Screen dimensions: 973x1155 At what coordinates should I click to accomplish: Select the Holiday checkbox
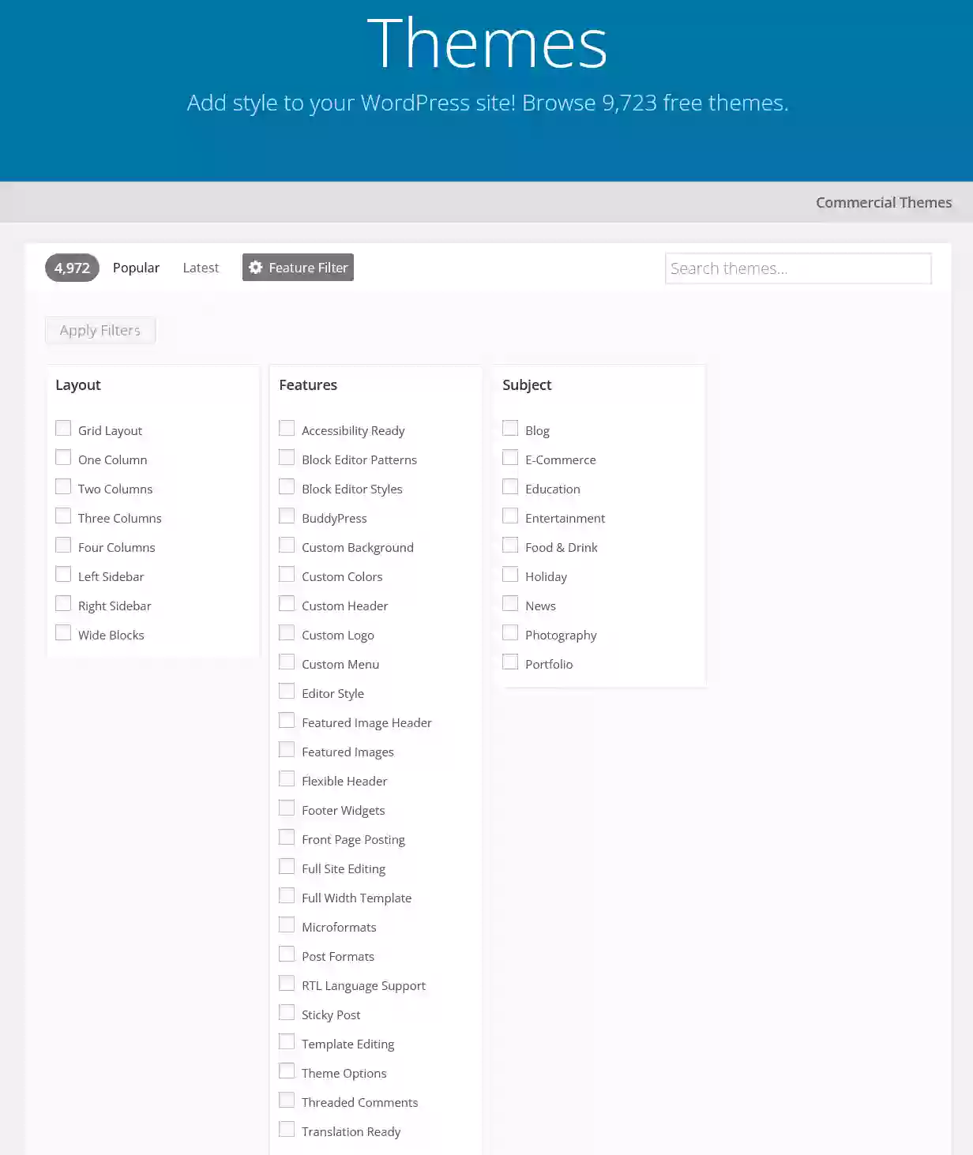(510, 574)
